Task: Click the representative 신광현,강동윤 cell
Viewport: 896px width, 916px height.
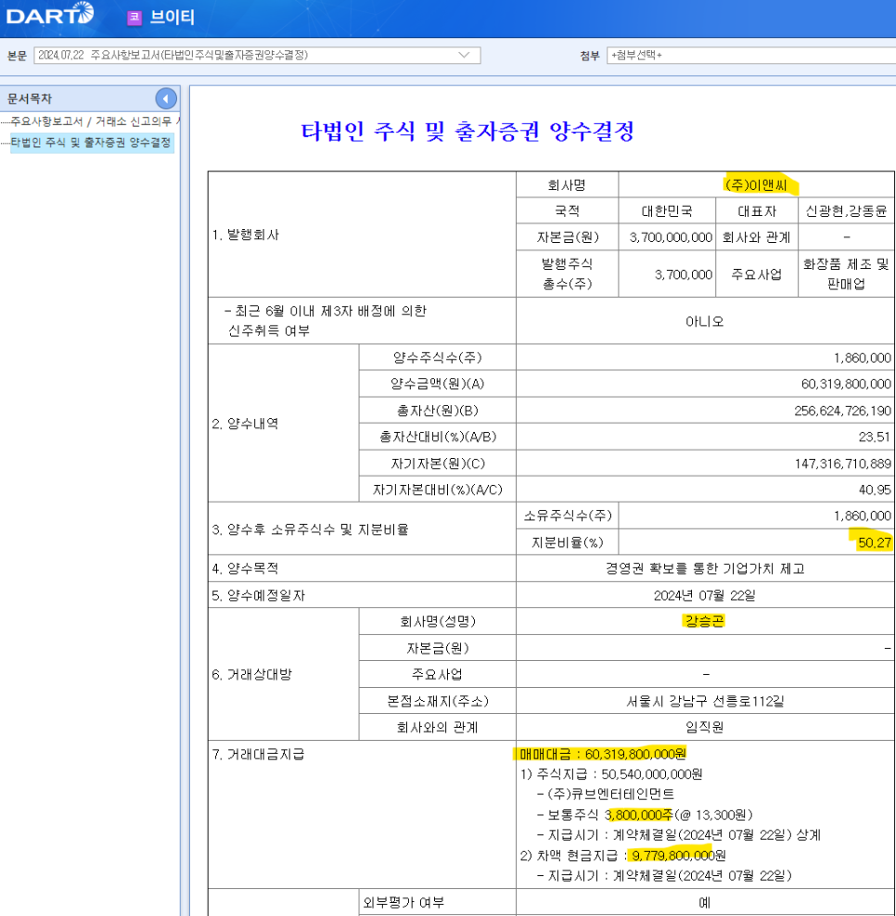Action: (x=846, y=210)
